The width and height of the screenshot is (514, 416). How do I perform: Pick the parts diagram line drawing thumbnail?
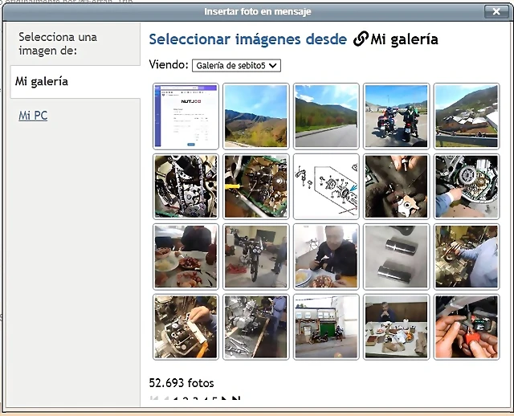(326, 186)
